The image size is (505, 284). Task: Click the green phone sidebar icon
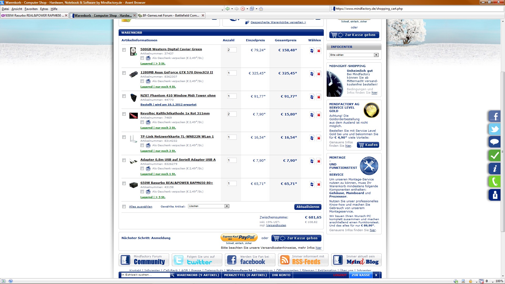coord(495,182)
